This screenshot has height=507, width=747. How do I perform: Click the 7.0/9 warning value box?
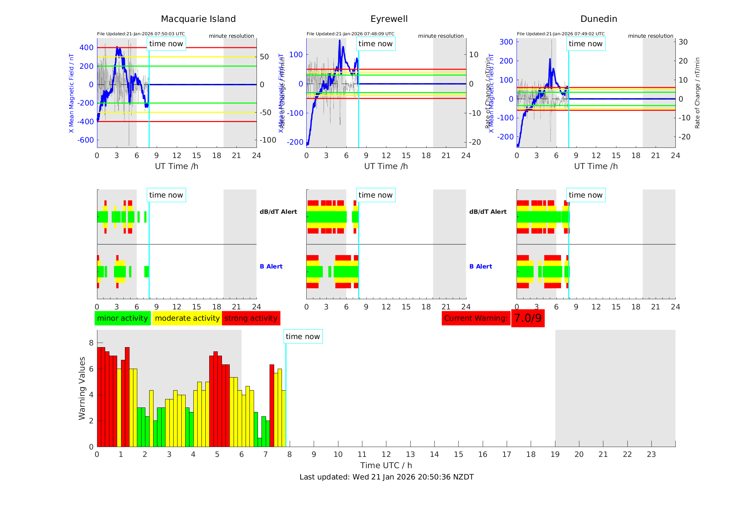[528, 318]
